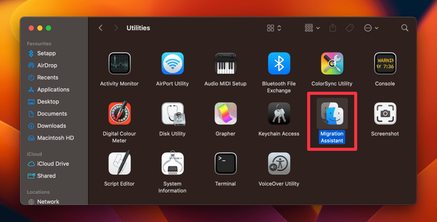
Task: Click the Script Editor icon
Action: click(119, 163)
